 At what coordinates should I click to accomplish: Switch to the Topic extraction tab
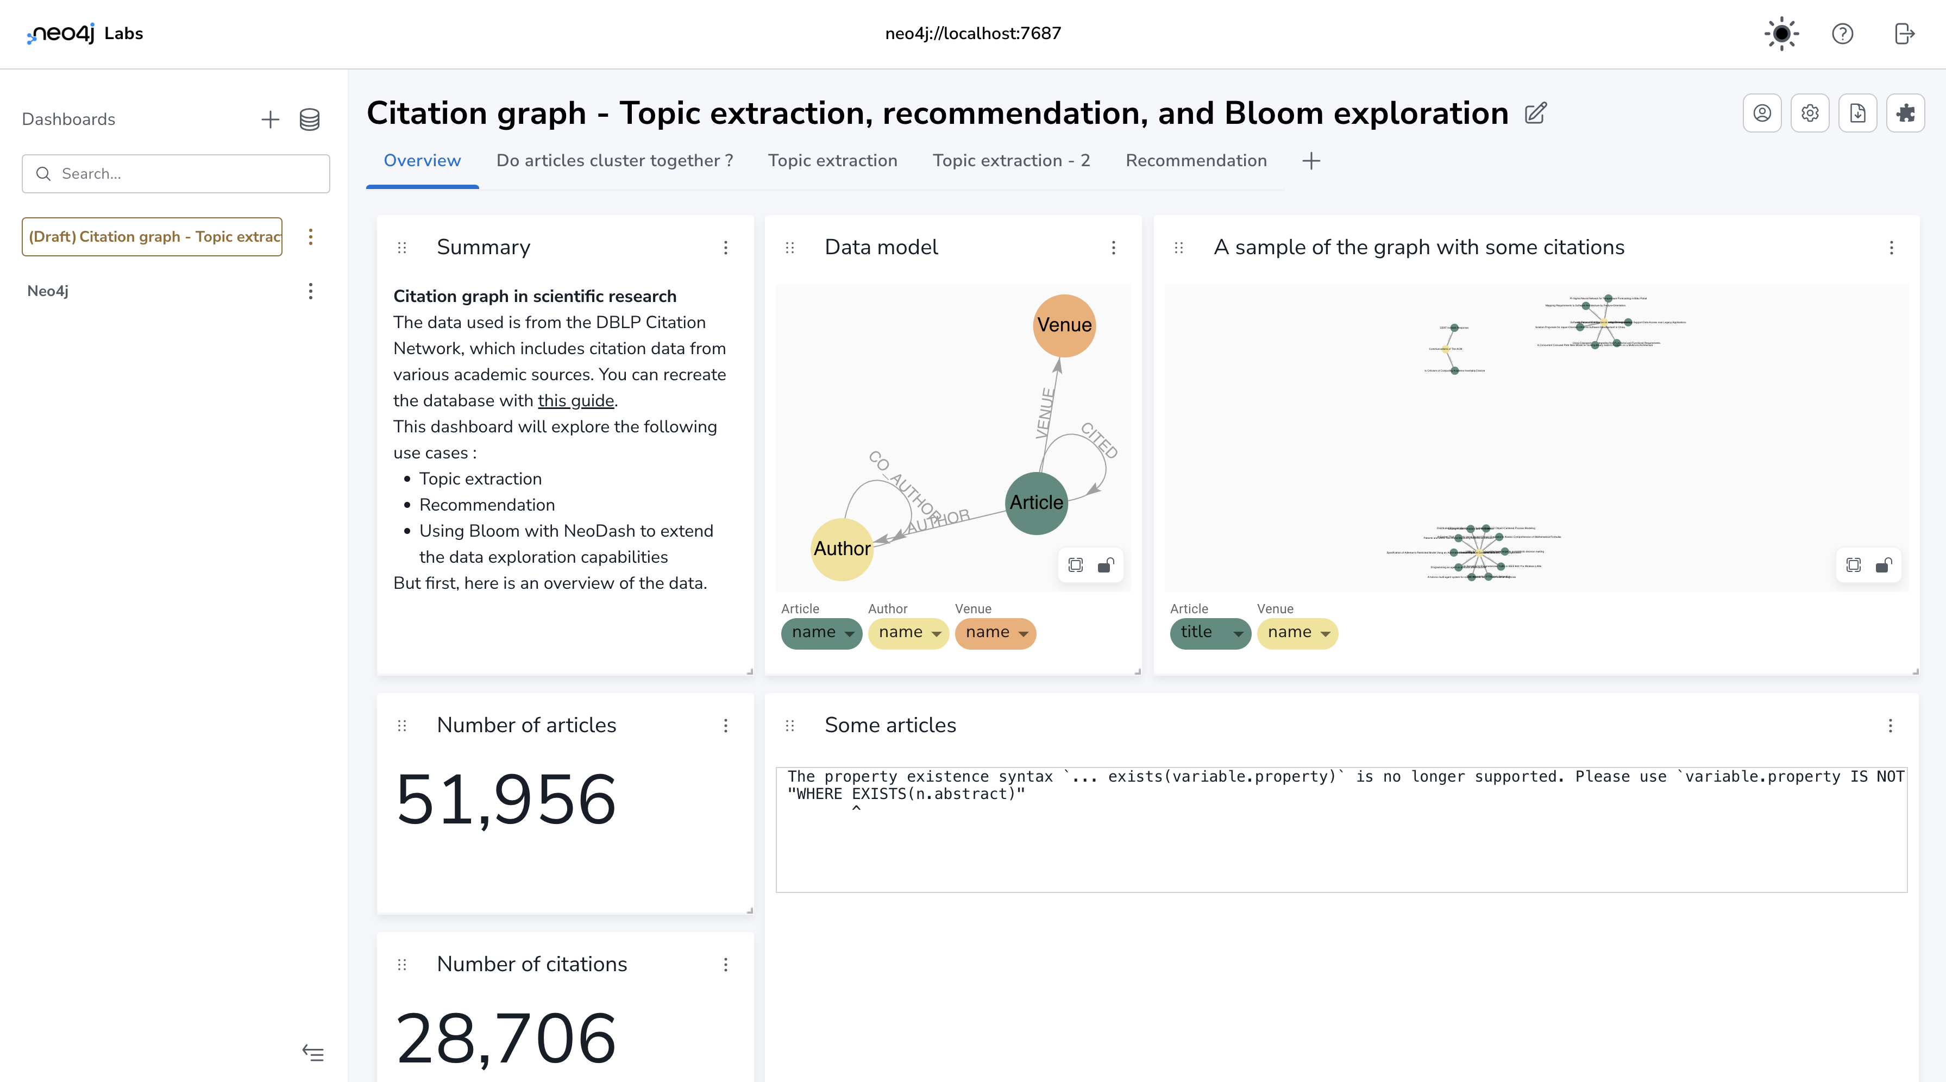coord(832,160)
